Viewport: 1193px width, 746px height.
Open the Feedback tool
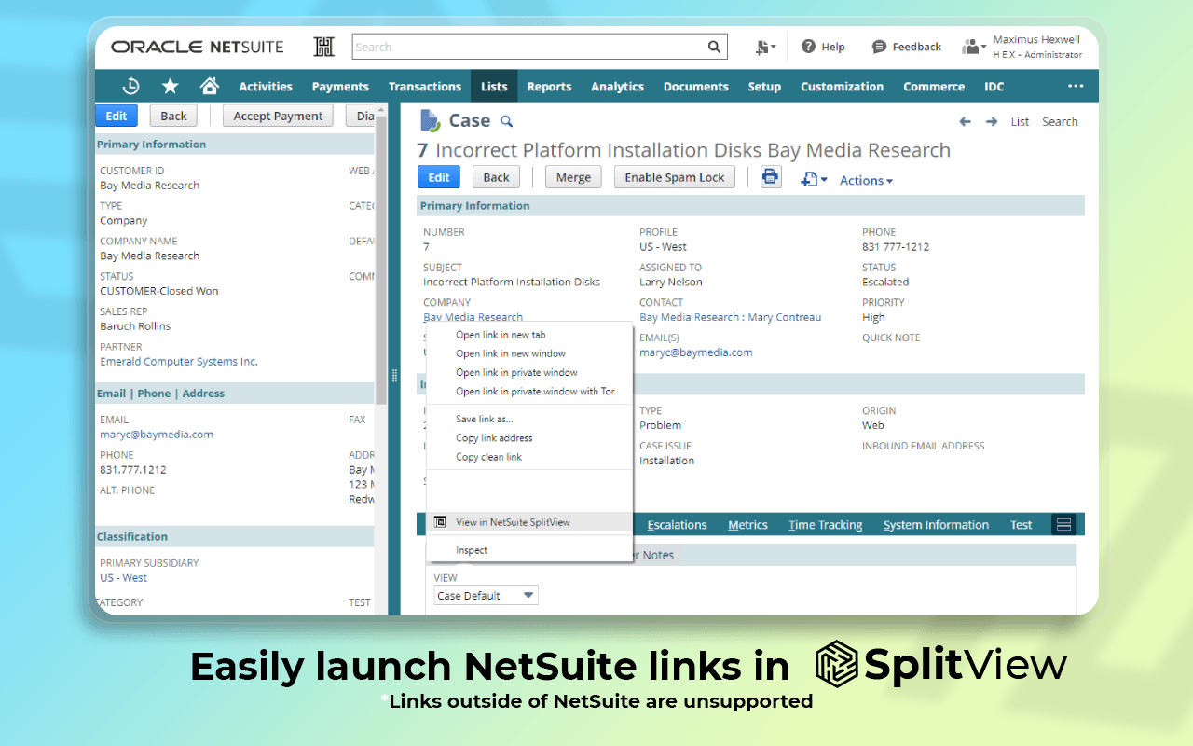(x=905, y=47)
